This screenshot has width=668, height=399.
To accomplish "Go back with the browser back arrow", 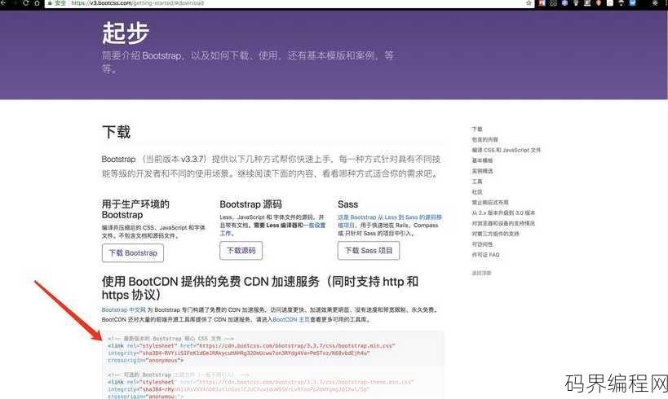I will pyautogui.click(x=3, y=2).
